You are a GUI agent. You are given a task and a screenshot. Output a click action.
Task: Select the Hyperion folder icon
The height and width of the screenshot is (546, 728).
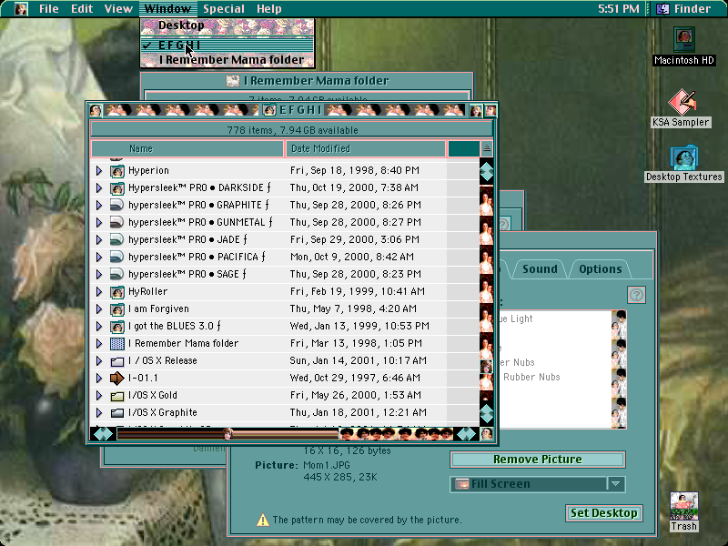click(x=117, y=171)
